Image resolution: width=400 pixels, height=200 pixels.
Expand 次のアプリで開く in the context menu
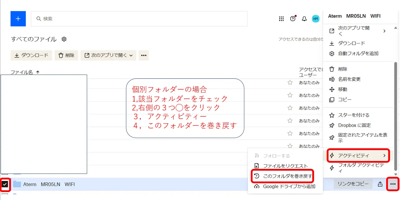[358, 31]
